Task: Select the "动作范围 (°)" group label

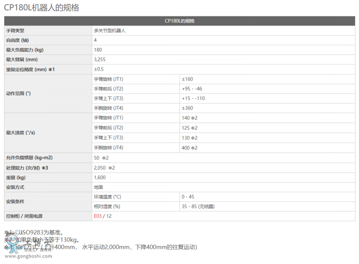Action: 18,93
